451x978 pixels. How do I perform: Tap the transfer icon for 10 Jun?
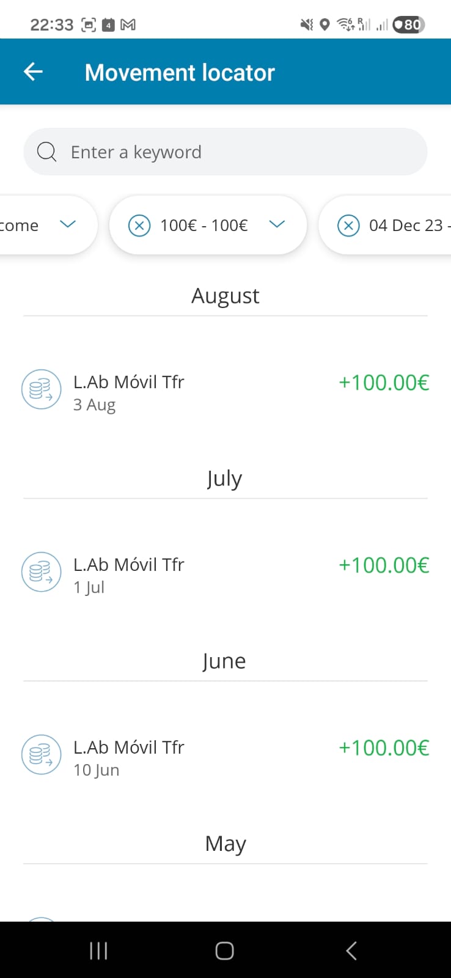(x=41, y=754)
